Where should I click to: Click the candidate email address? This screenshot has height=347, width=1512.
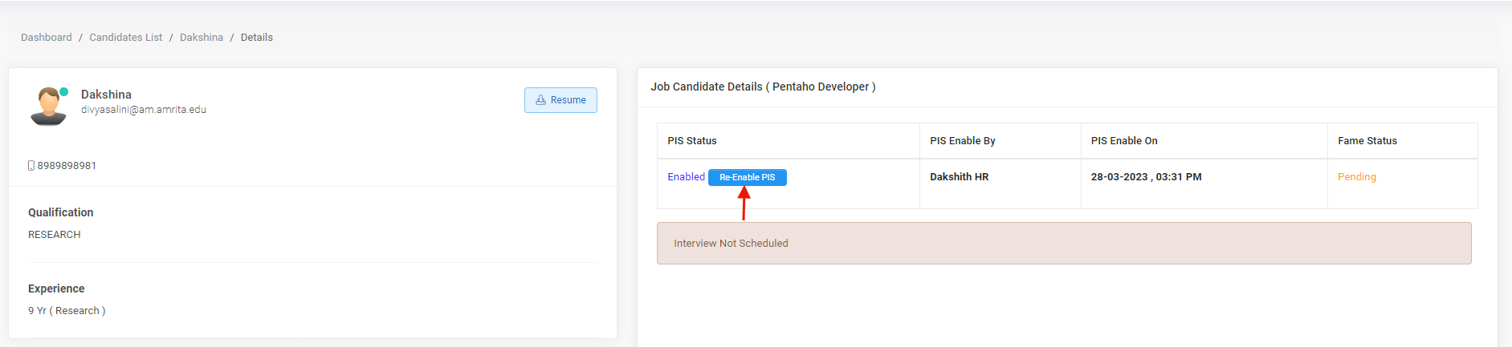click(x=144, y=110)
